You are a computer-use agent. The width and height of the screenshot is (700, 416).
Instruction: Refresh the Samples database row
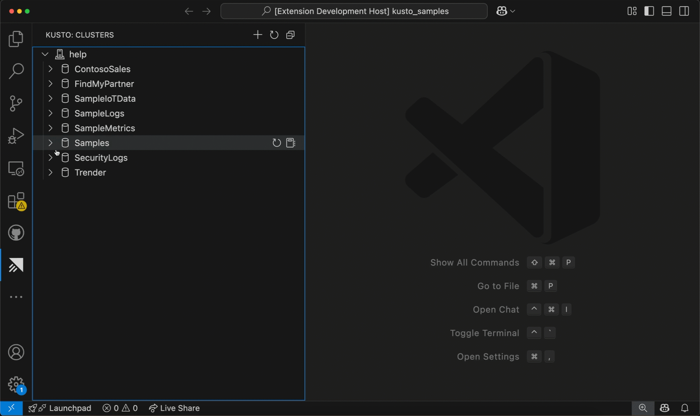click(x=276, y=143)
